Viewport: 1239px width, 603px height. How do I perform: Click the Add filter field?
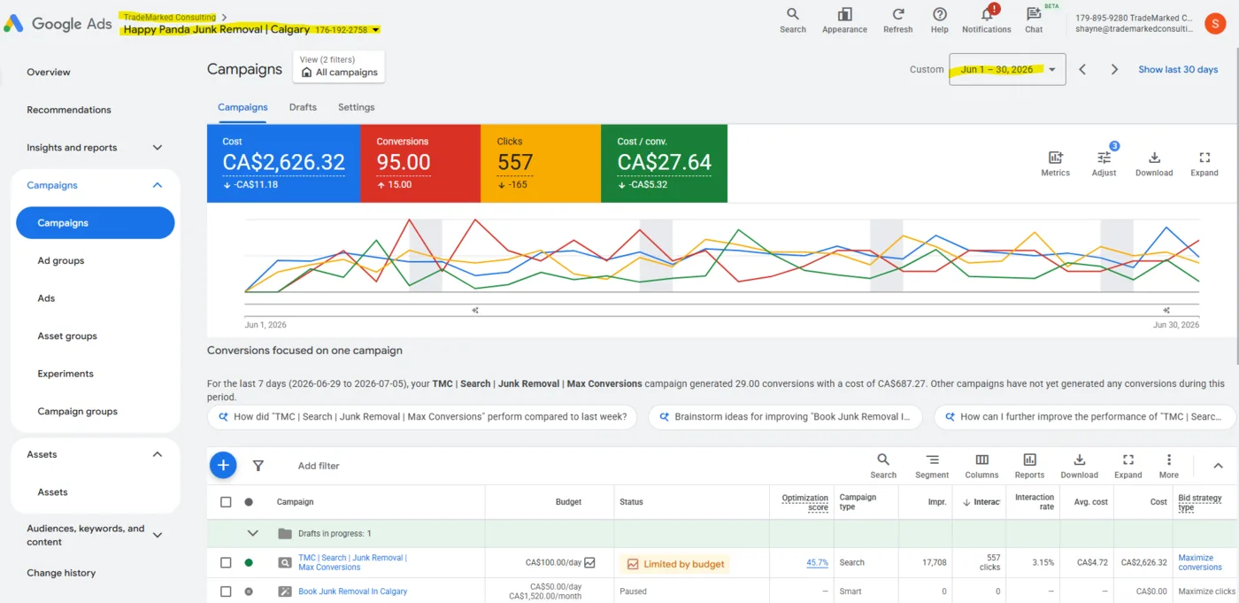(319, 466)
